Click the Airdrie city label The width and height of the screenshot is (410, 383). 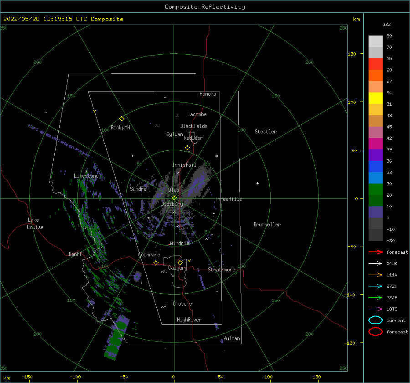point(179,243)
